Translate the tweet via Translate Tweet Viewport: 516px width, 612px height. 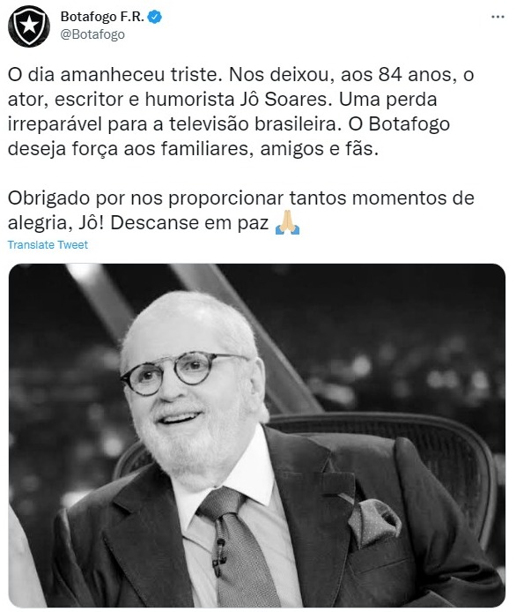pyautogui.click(x=48, y=245)
